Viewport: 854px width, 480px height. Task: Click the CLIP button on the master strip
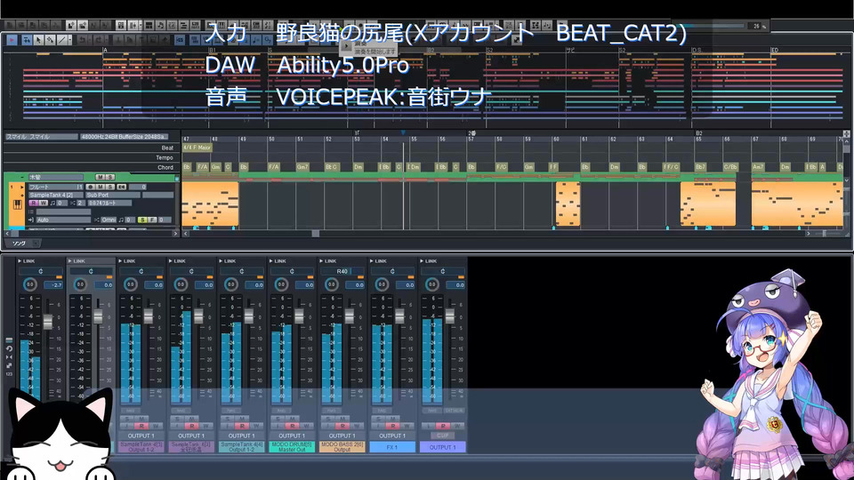pos(442,436)
